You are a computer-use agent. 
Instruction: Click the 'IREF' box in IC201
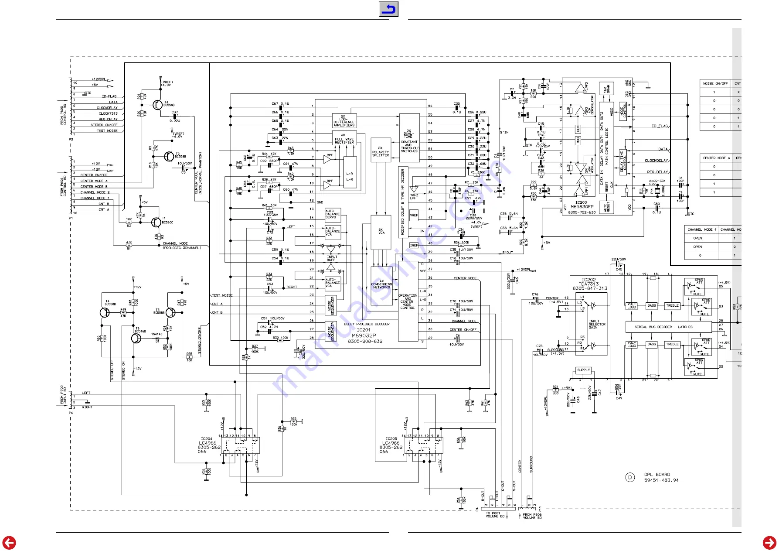[414, 246]
